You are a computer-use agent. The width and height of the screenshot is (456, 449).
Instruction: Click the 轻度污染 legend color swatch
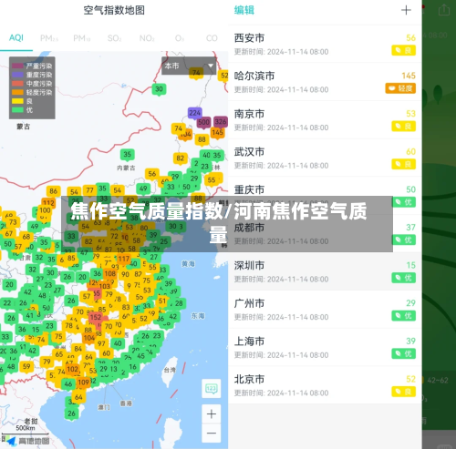pos(17,92)
